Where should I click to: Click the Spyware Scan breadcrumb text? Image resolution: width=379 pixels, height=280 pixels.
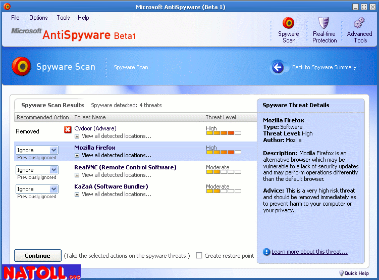click(x=131, y=67)
